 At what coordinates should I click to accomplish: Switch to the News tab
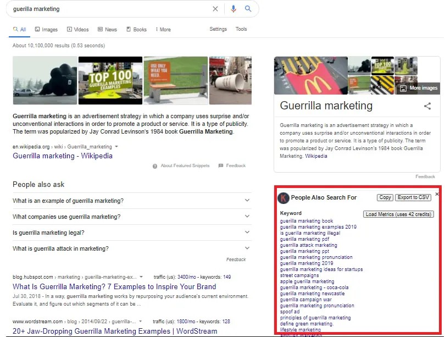pos(107,30)
